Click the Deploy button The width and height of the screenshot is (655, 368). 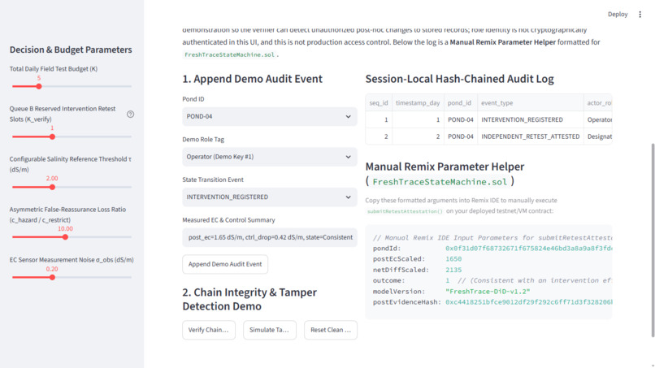[x=618, y=14]
